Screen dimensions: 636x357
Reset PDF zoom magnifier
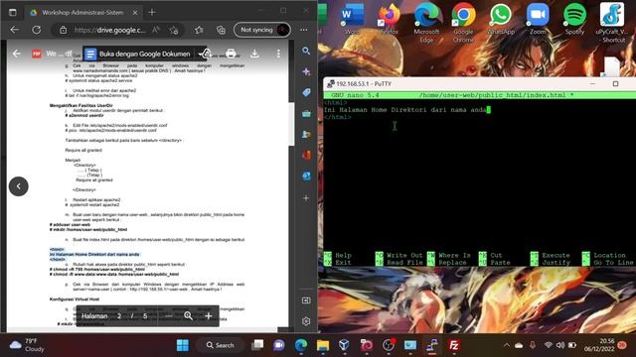[x=188, y=316]
